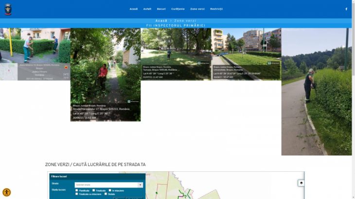
Task: Go to the Asfalt menu section
Action: (x=147, y=9)
